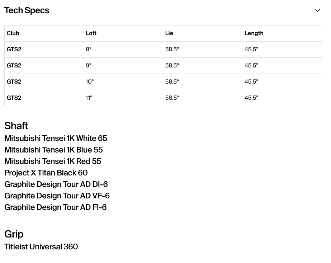This screenshot has height=263, width=331.
Task: Select the Loft column header
Action: coord(91,33)
